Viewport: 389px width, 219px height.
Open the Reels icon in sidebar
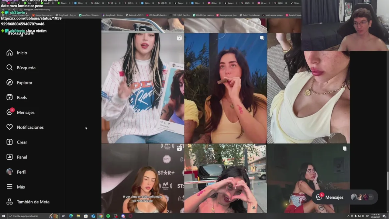tap(9, 97)
